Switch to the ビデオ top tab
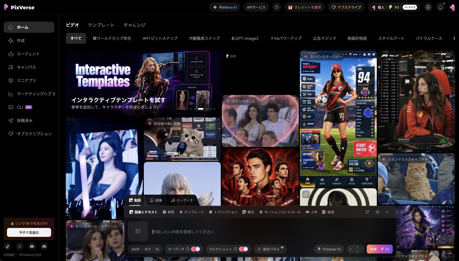 [x=73, y=25]
